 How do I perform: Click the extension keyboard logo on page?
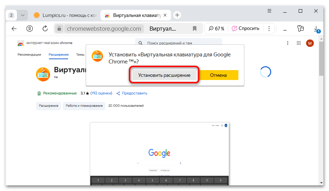pyautogui.click(x=43, y=74)
